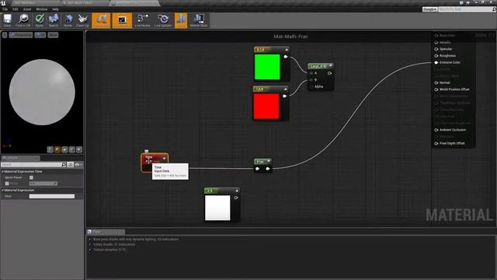497x280 pixels.
Task: Collapse Material Expression Time section
Action: pos(3,171)
